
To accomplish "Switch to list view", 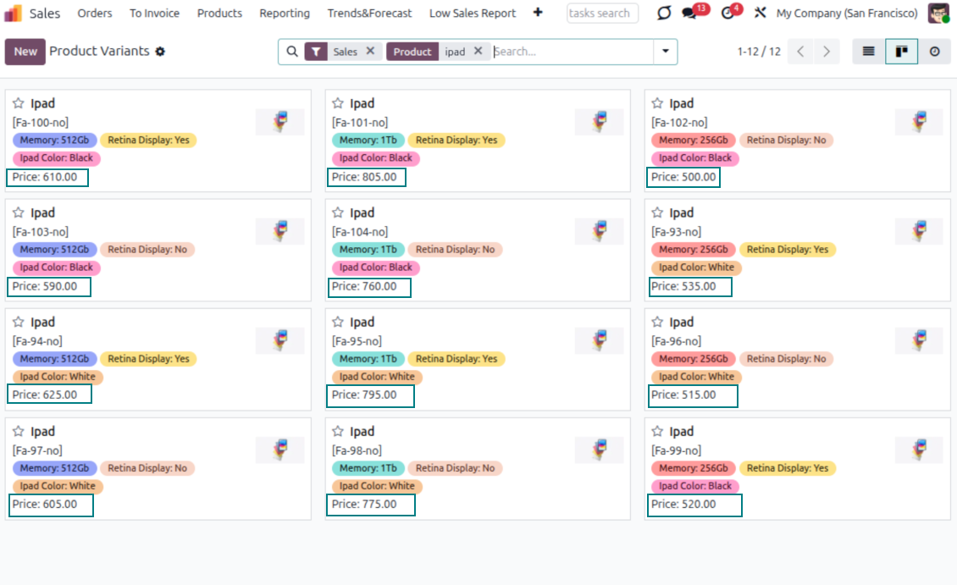I will click(x=868, y=52).
